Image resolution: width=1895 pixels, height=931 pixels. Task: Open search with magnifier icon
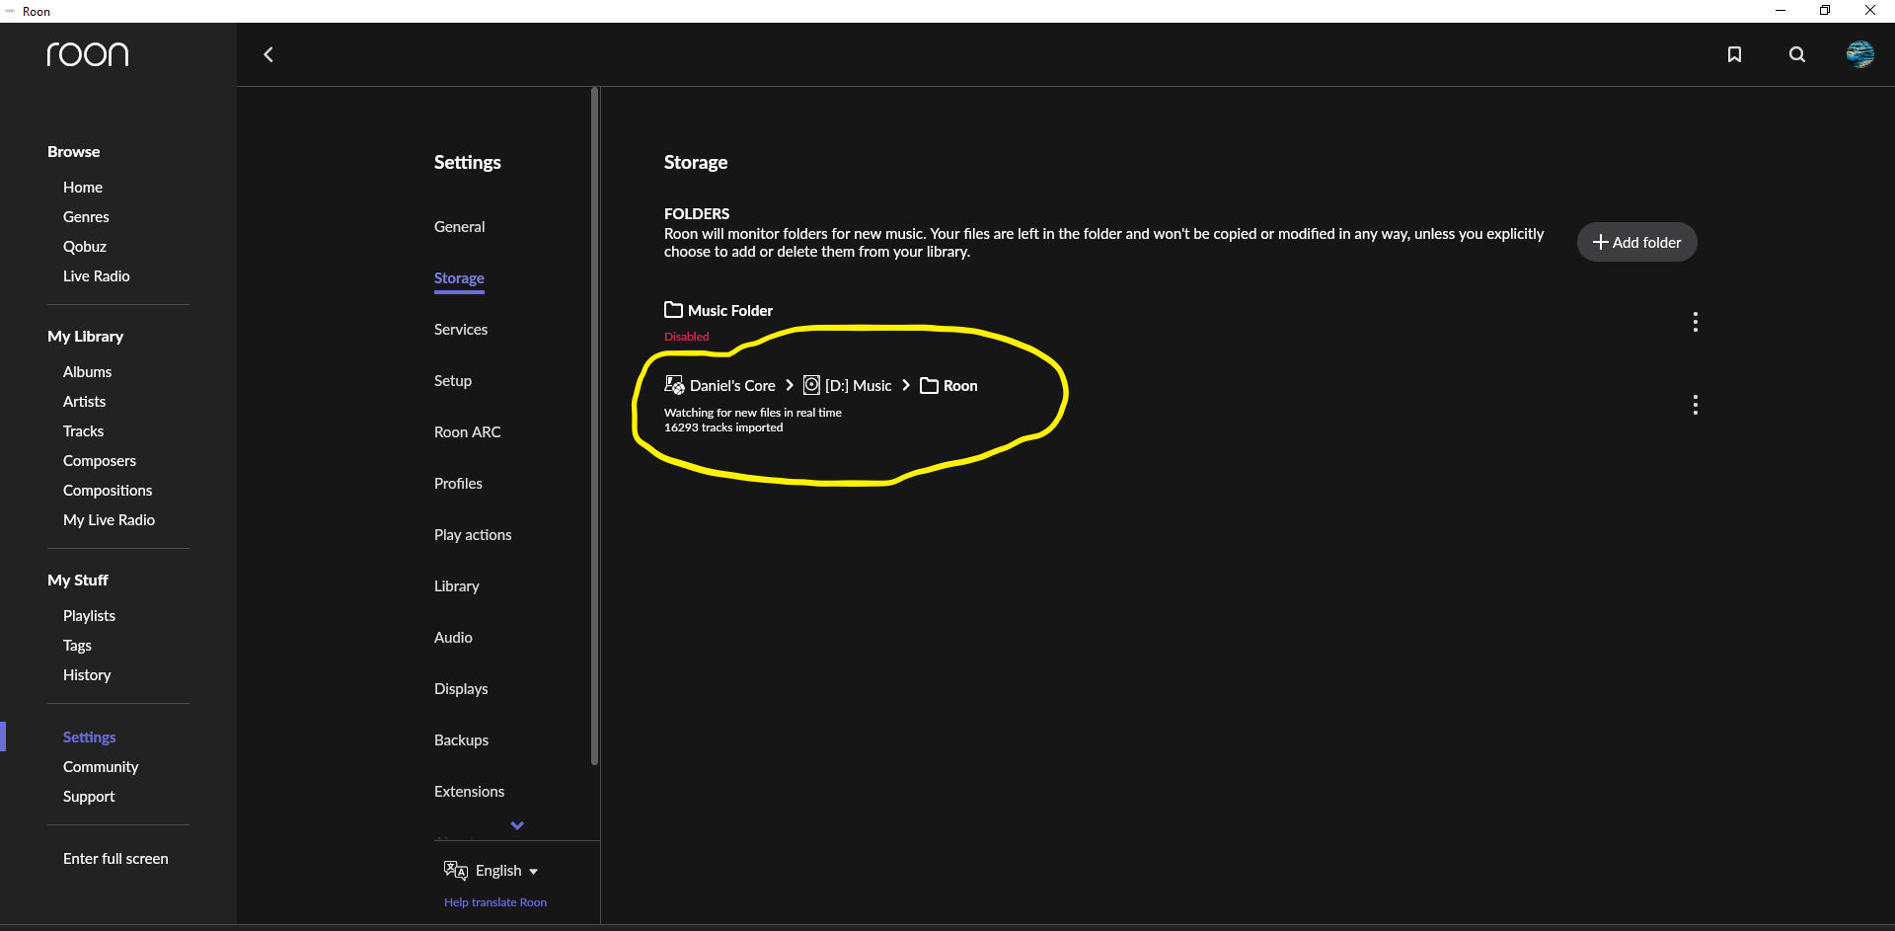pyautogui.click(x=1797, y=54)
